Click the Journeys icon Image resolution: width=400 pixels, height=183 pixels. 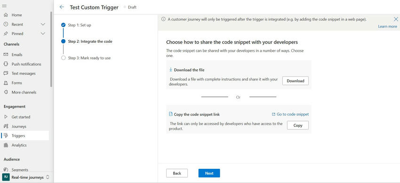pos(6,126)
